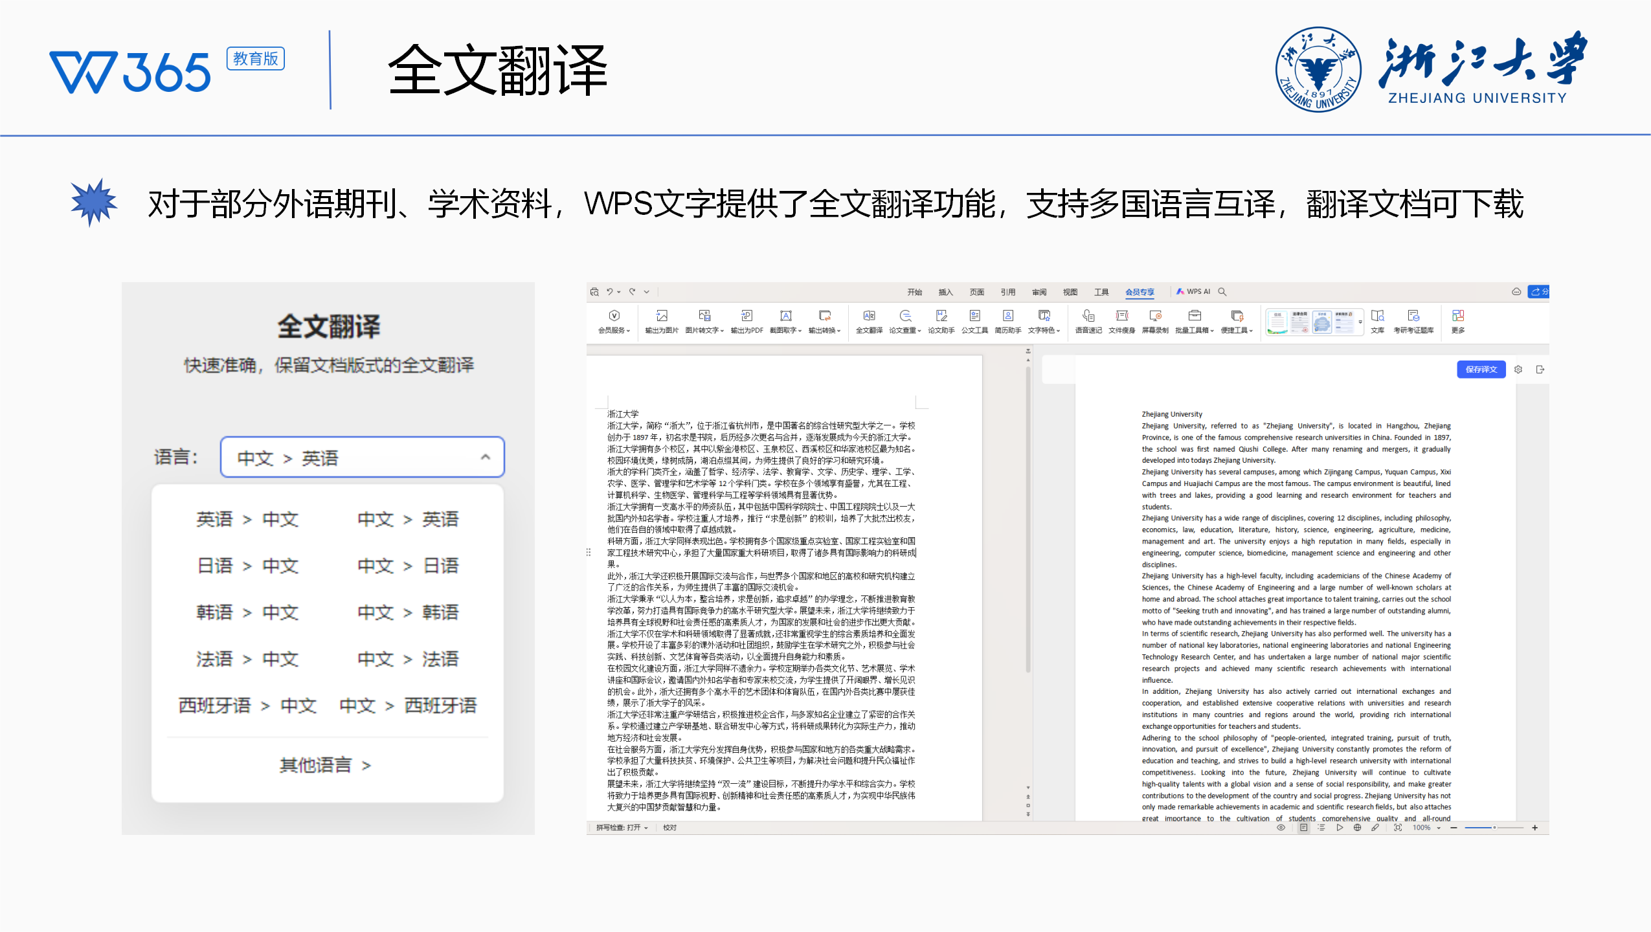Click the share button at top right

pos(1538,292)
